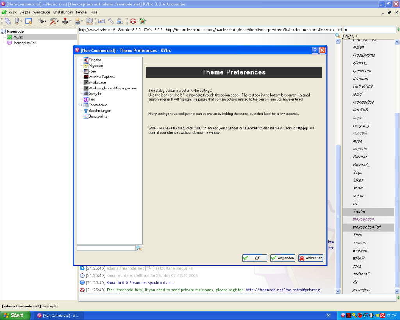Open dropdown arrow next to hammer tools icon
The width and height of the screenshot is (400, 320).
58,21
